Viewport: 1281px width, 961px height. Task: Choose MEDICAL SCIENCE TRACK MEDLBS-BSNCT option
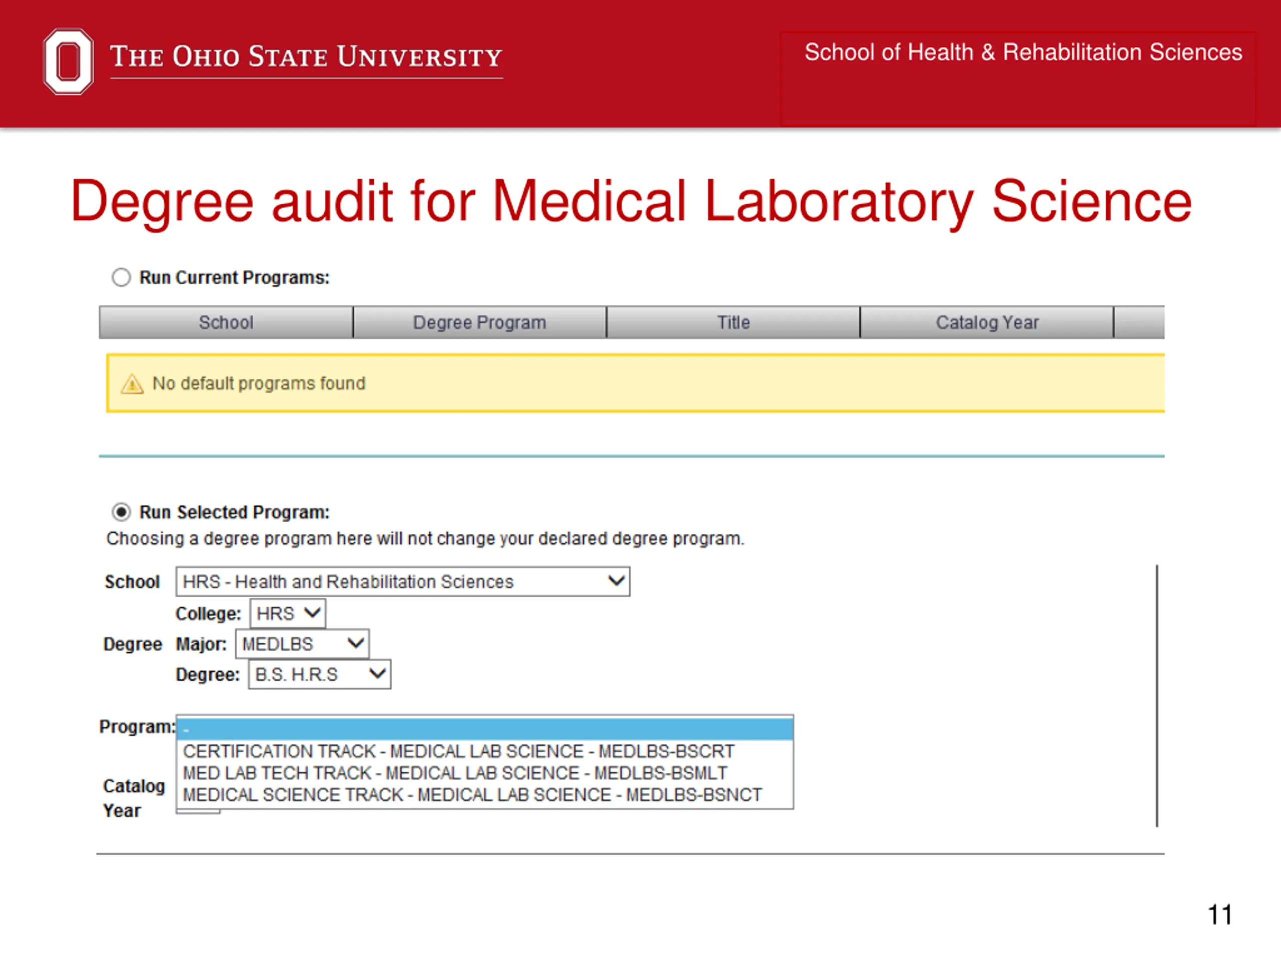click(x=485, y=795)
